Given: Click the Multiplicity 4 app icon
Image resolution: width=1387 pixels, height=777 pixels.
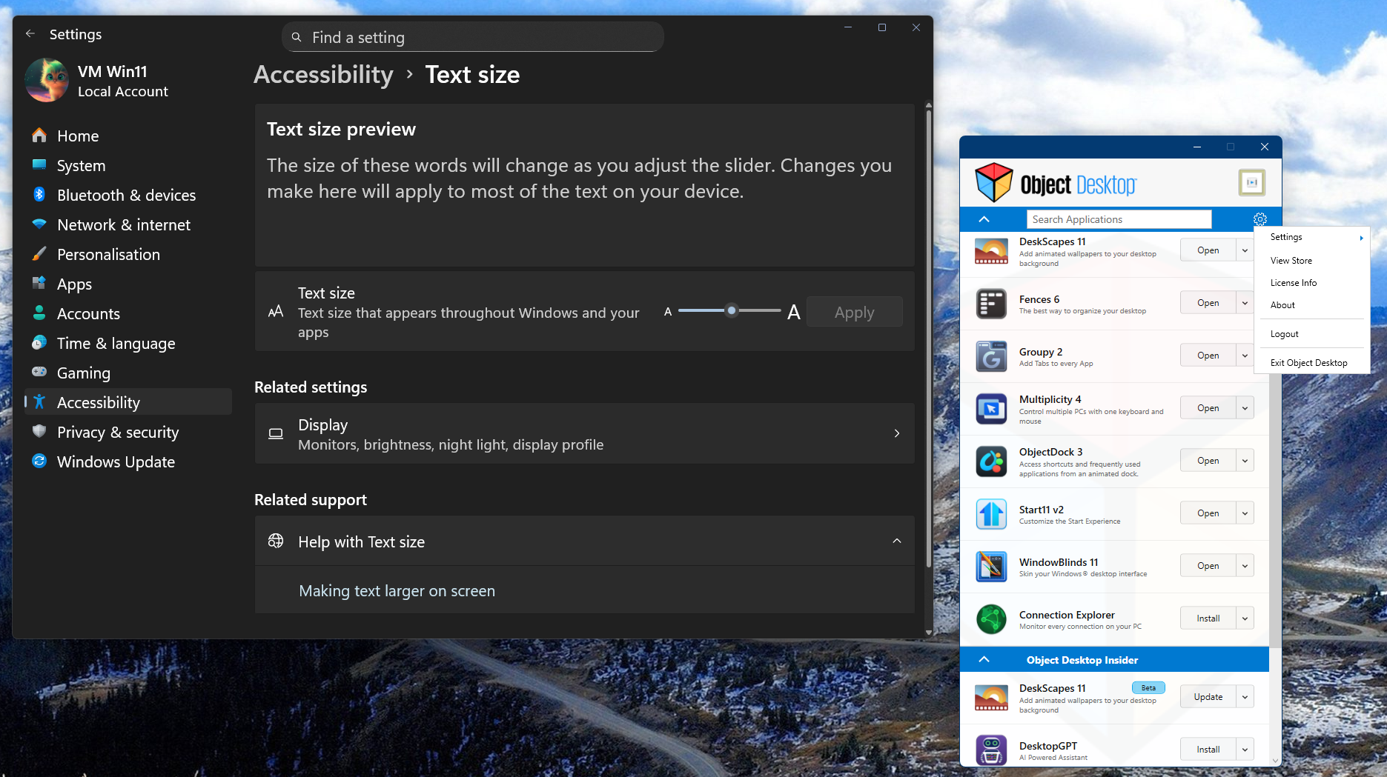Looking at the screenshot, I should tap(991, 409).
